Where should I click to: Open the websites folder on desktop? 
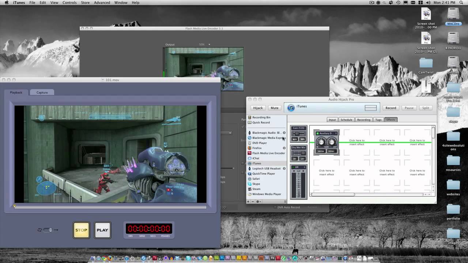point(453,188)
